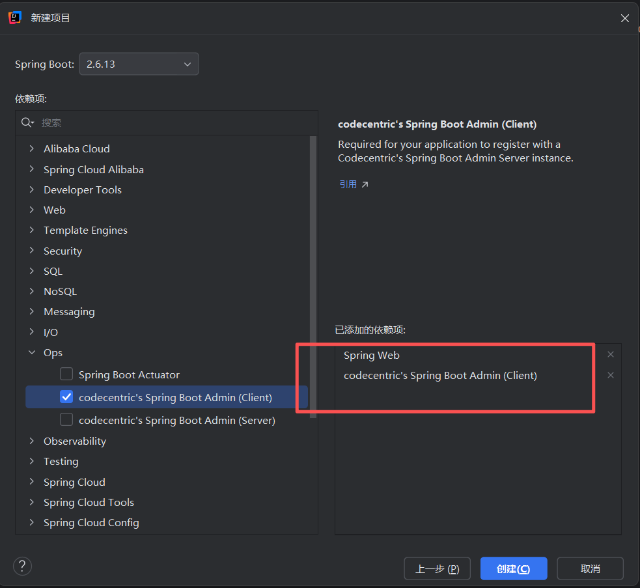Select the Testing tree label

pyautogui.click(x=61, y=462)
